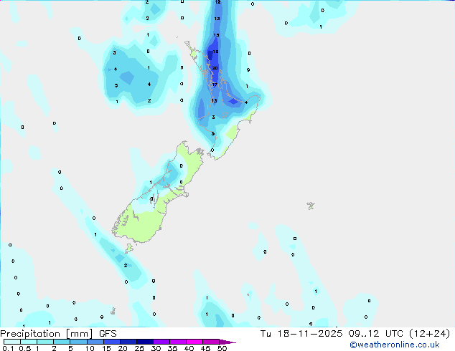This screenshot has height=351, width=455.
Task: Click the legend swatch between 1 and 2
Action: pos(45,342)
